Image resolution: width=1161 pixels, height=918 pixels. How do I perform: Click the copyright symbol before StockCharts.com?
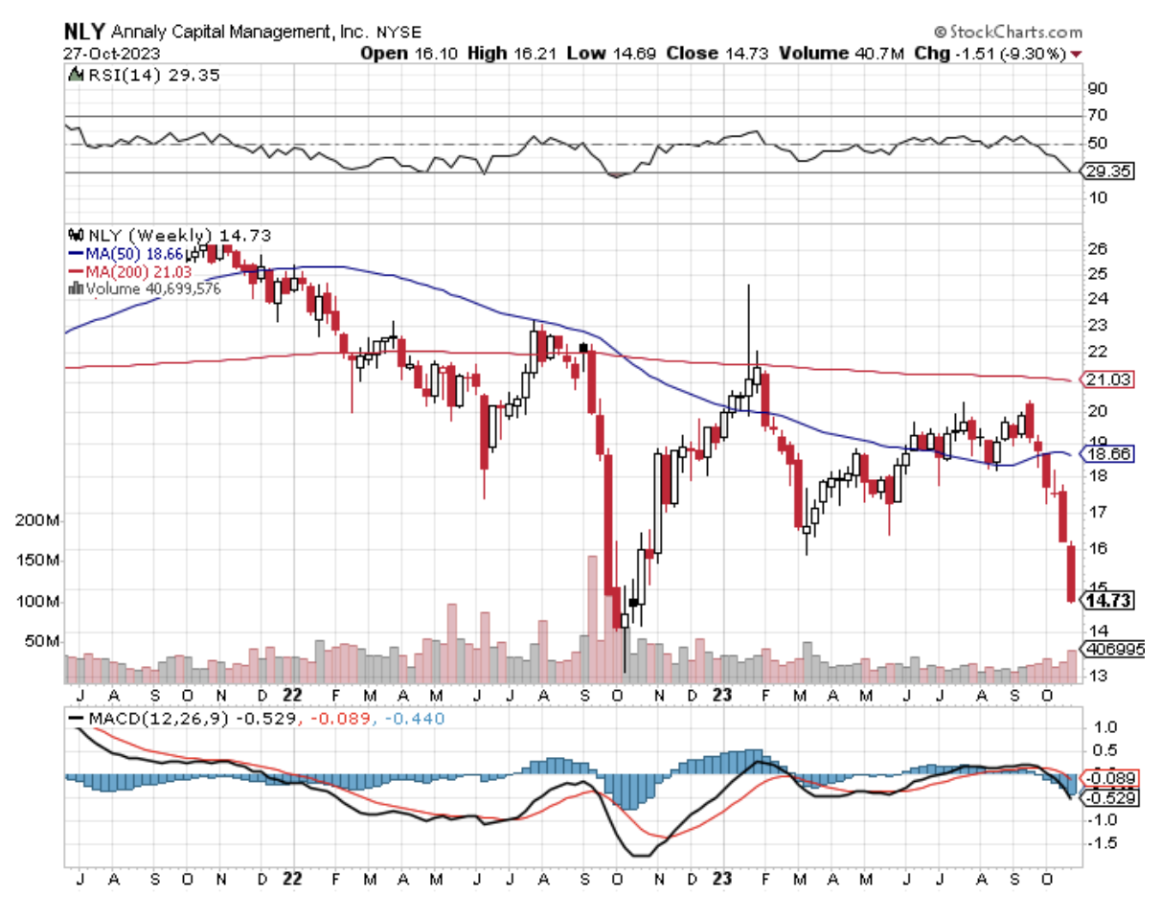pyautogui.click(x=940, y=32)
